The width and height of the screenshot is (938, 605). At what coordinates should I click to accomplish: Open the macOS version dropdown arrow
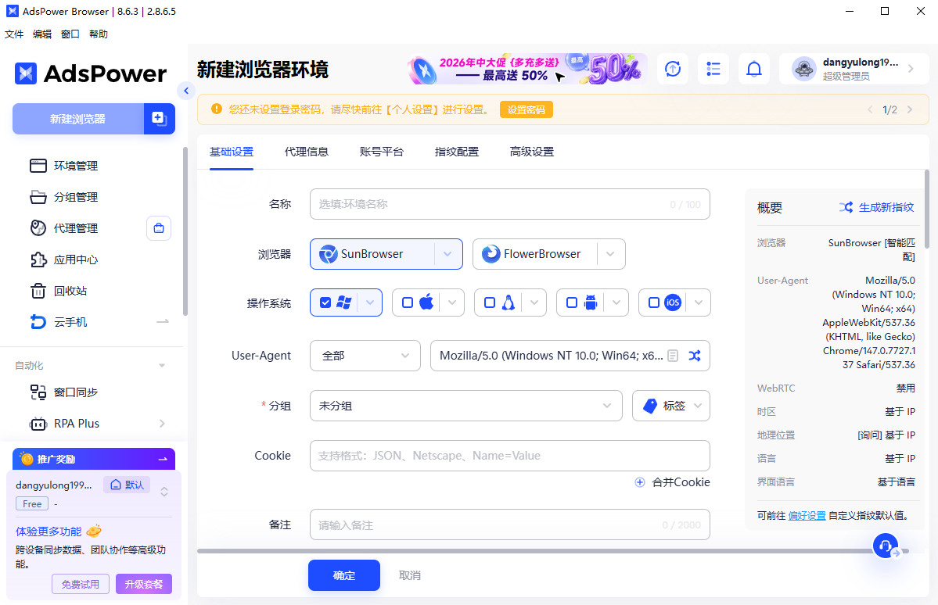(452, 302)
